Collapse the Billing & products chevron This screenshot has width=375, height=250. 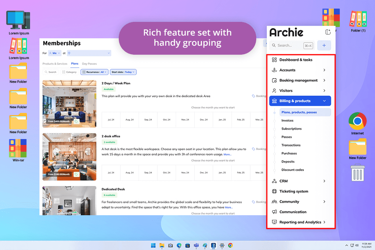pos(324,101)
